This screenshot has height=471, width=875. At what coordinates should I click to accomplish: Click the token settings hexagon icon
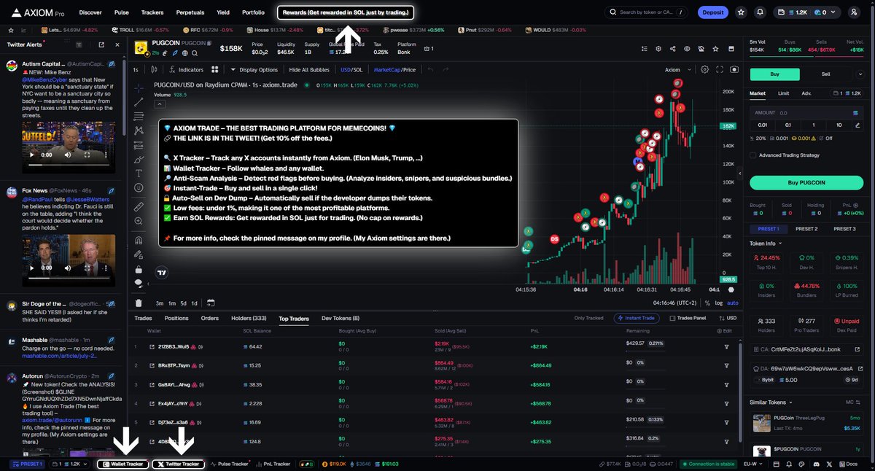click(658, 48)
